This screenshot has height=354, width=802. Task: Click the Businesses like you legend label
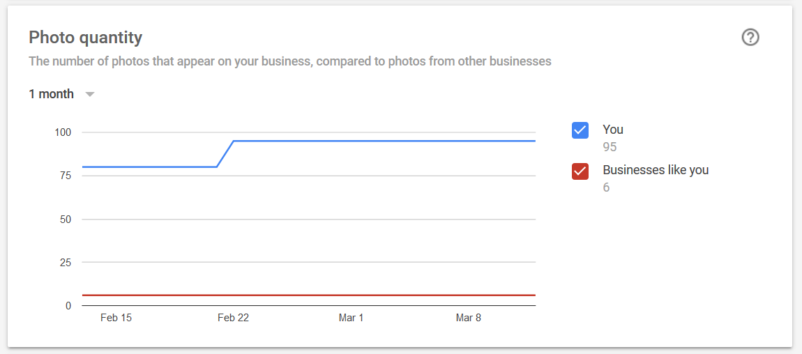point(656,170)
